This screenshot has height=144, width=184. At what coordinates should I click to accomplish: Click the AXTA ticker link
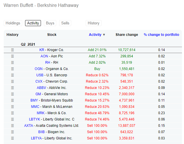(29, 126)
